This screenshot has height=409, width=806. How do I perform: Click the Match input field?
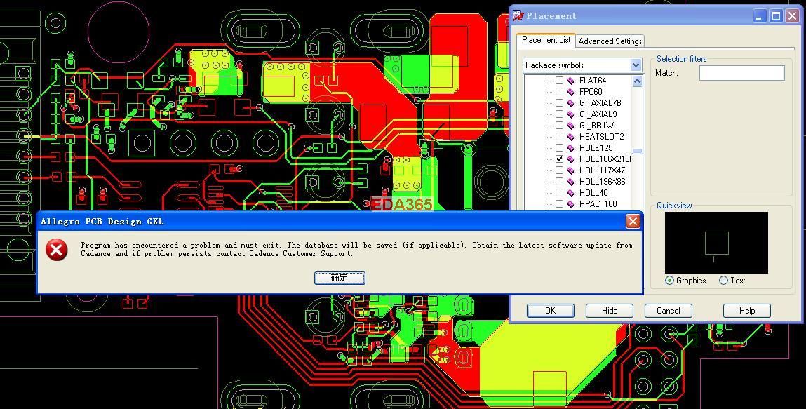click(742, 73)
